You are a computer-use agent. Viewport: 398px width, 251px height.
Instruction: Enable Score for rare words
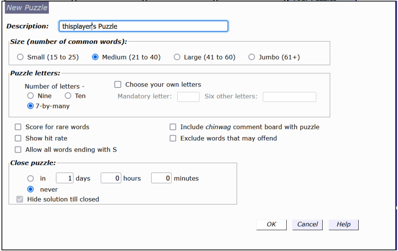point(18,127)
